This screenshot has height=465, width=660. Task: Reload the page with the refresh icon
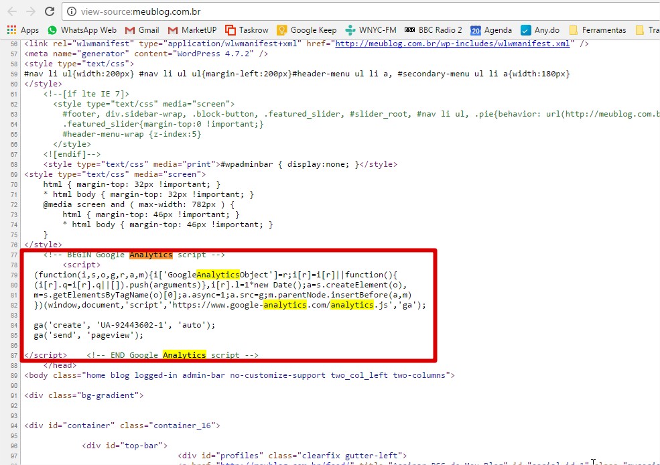click(x=50, y=11)
